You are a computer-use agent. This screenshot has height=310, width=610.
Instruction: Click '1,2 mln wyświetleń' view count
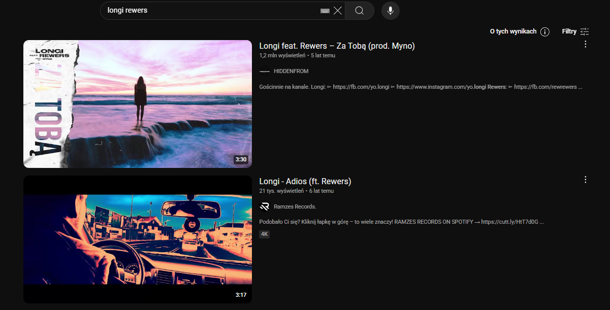tap(282, 55)
